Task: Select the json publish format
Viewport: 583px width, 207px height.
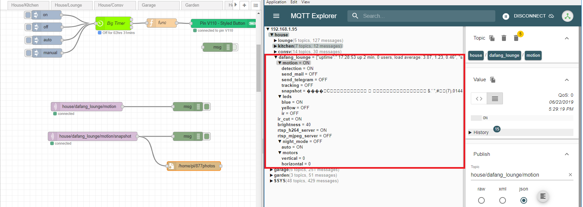Action: tap(524, 200)
